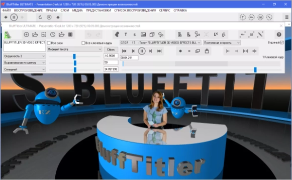Click the undo arrow icon
The image size is (292, 180).
89,34
